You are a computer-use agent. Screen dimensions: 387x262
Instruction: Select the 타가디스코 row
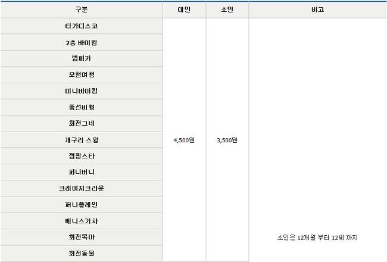(82, 26)
